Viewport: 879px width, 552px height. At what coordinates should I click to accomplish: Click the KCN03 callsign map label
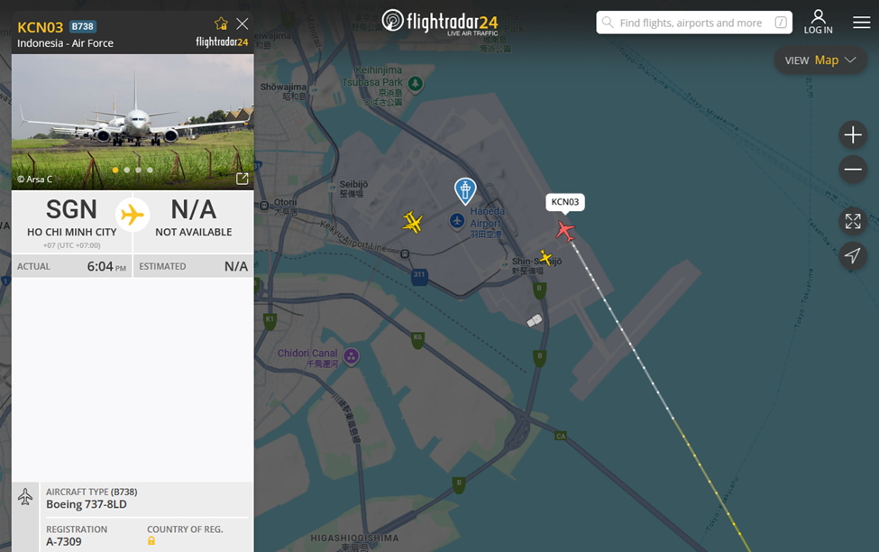(565, 202)
